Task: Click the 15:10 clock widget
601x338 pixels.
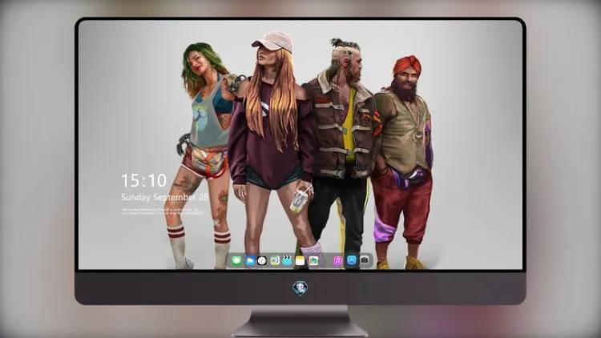Action: 143,180
